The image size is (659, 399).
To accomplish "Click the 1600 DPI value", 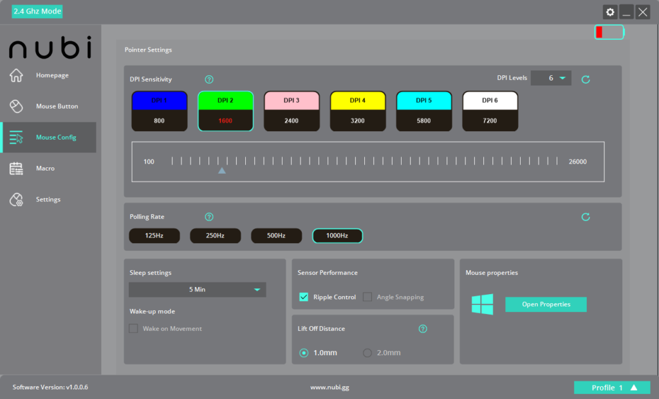I will (x=225, y=121).
